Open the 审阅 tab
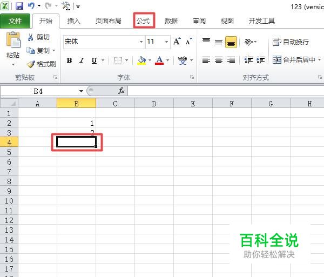 [x=199, y=21]
